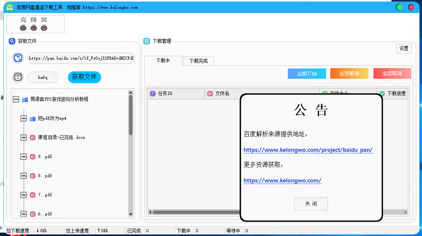Screen dimensions: 422x236
Task: Click the file icon of 9..pdf
Action: [x=32, y=157]
